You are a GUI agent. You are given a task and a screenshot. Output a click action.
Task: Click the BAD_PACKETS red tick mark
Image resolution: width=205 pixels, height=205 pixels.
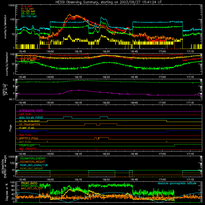96,149
